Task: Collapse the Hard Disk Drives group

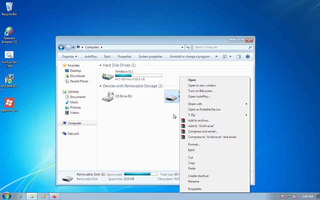Action: click(x=100, y=65)
